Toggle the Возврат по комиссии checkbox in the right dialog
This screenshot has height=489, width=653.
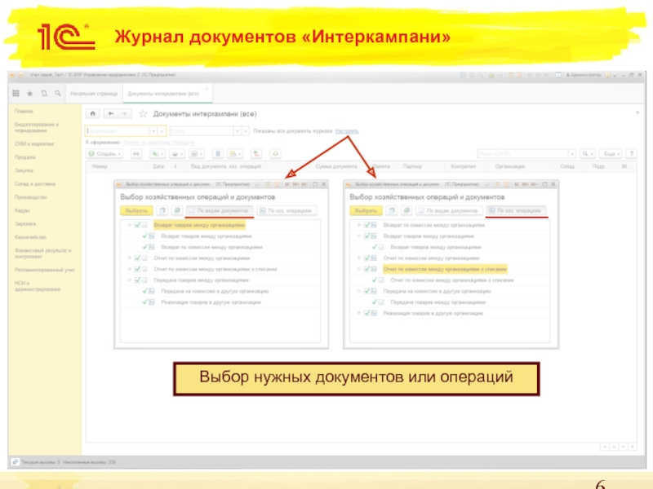click(x=366, y=225)
